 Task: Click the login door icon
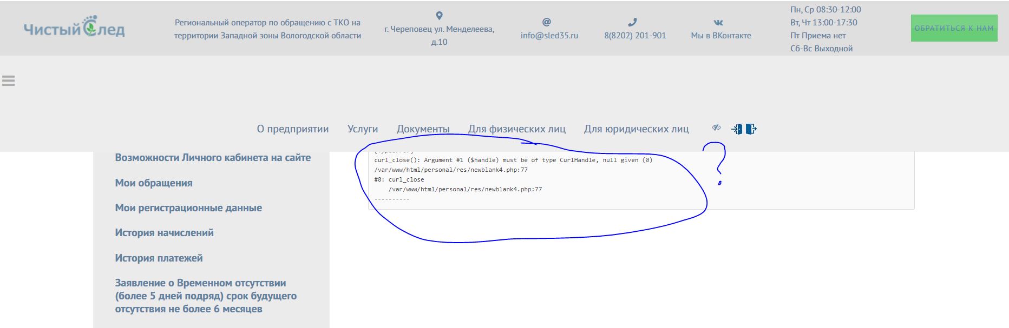click(x=737, y=129)
